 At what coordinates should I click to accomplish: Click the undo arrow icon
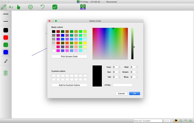(x=43, y=7)
